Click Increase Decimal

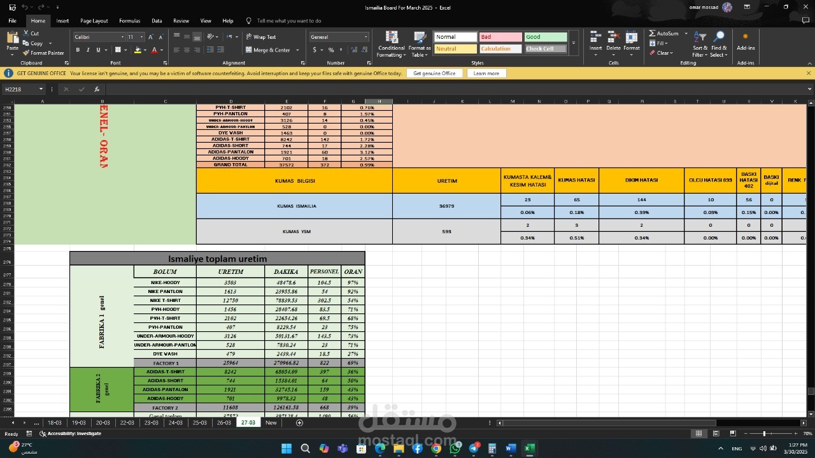pos(353,50)
